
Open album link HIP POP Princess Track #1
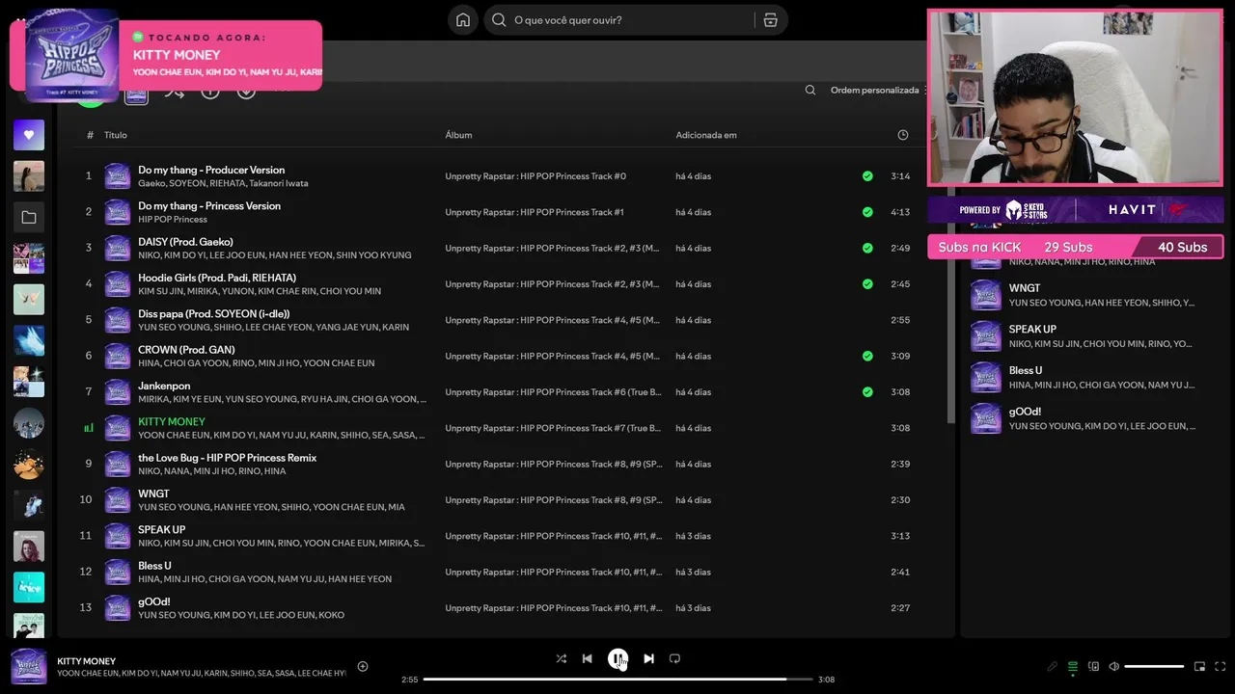[x=535, y=212]
